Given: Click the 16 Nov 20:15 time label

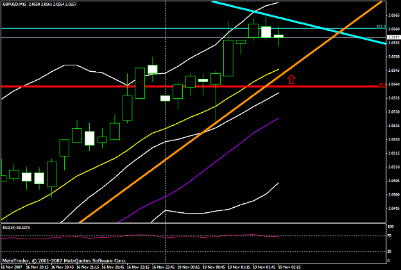Looking at the screenshot, I should [37, 267].
